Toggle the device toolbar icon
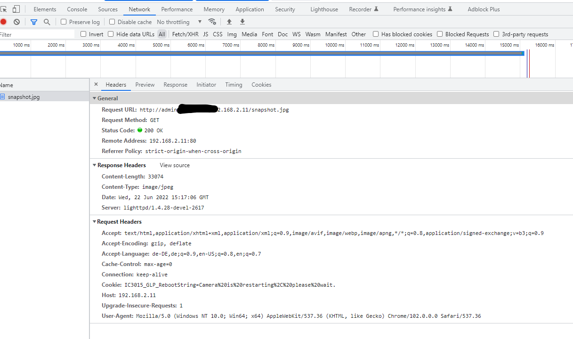This screenshot has width=573, height=339. coord(16,9)
